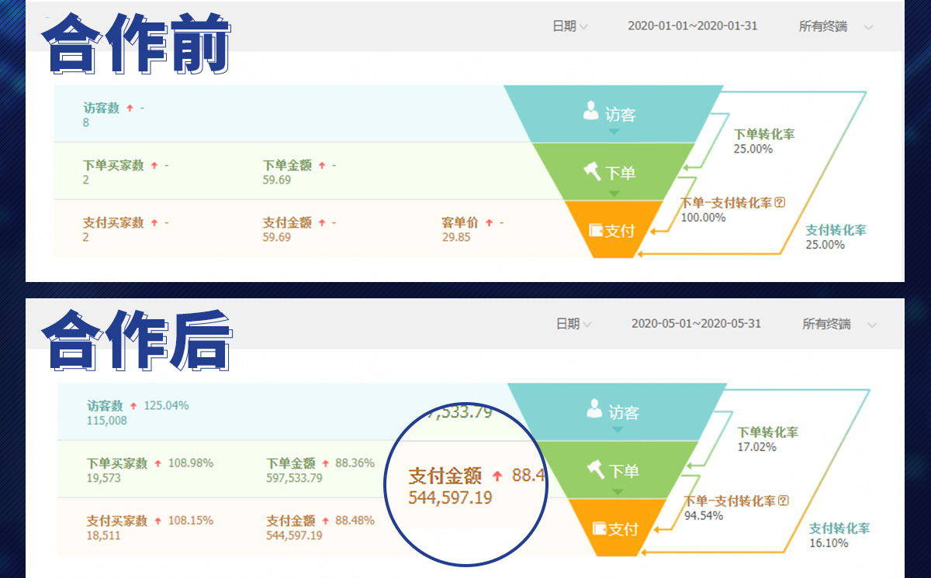Click red up arrow next to 支付金额 in 合作前

tap(322, 223)
